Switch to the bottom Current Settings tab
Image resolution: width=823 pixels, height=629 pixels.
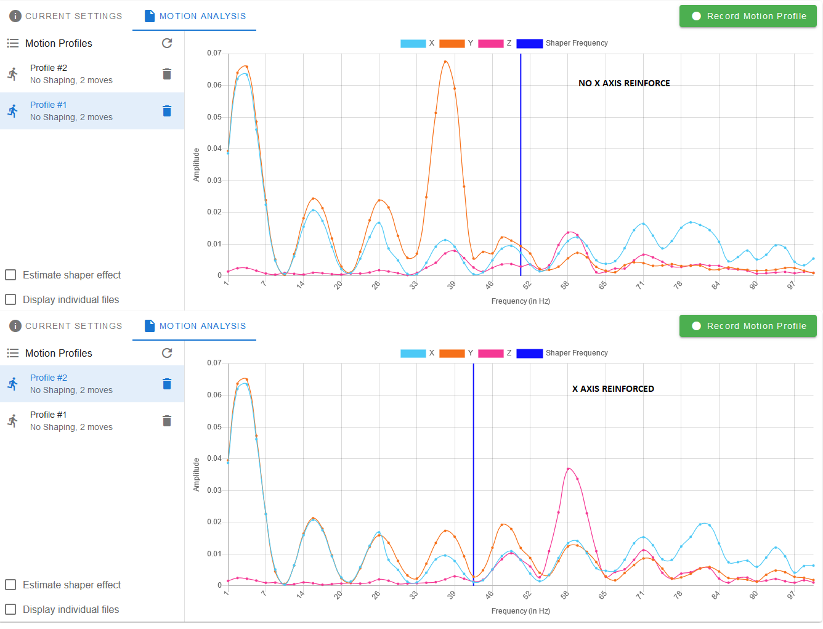point(66,326)
